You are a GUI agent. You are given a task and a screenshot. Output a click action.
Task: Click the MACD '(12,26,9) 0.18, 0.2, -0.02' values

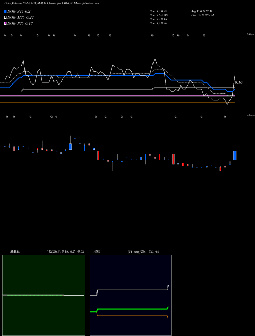coord(65,251)
